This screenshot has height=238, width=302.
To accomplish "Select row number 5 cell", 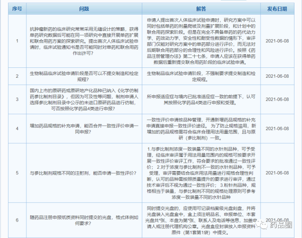I will click(x=17, y=173).
